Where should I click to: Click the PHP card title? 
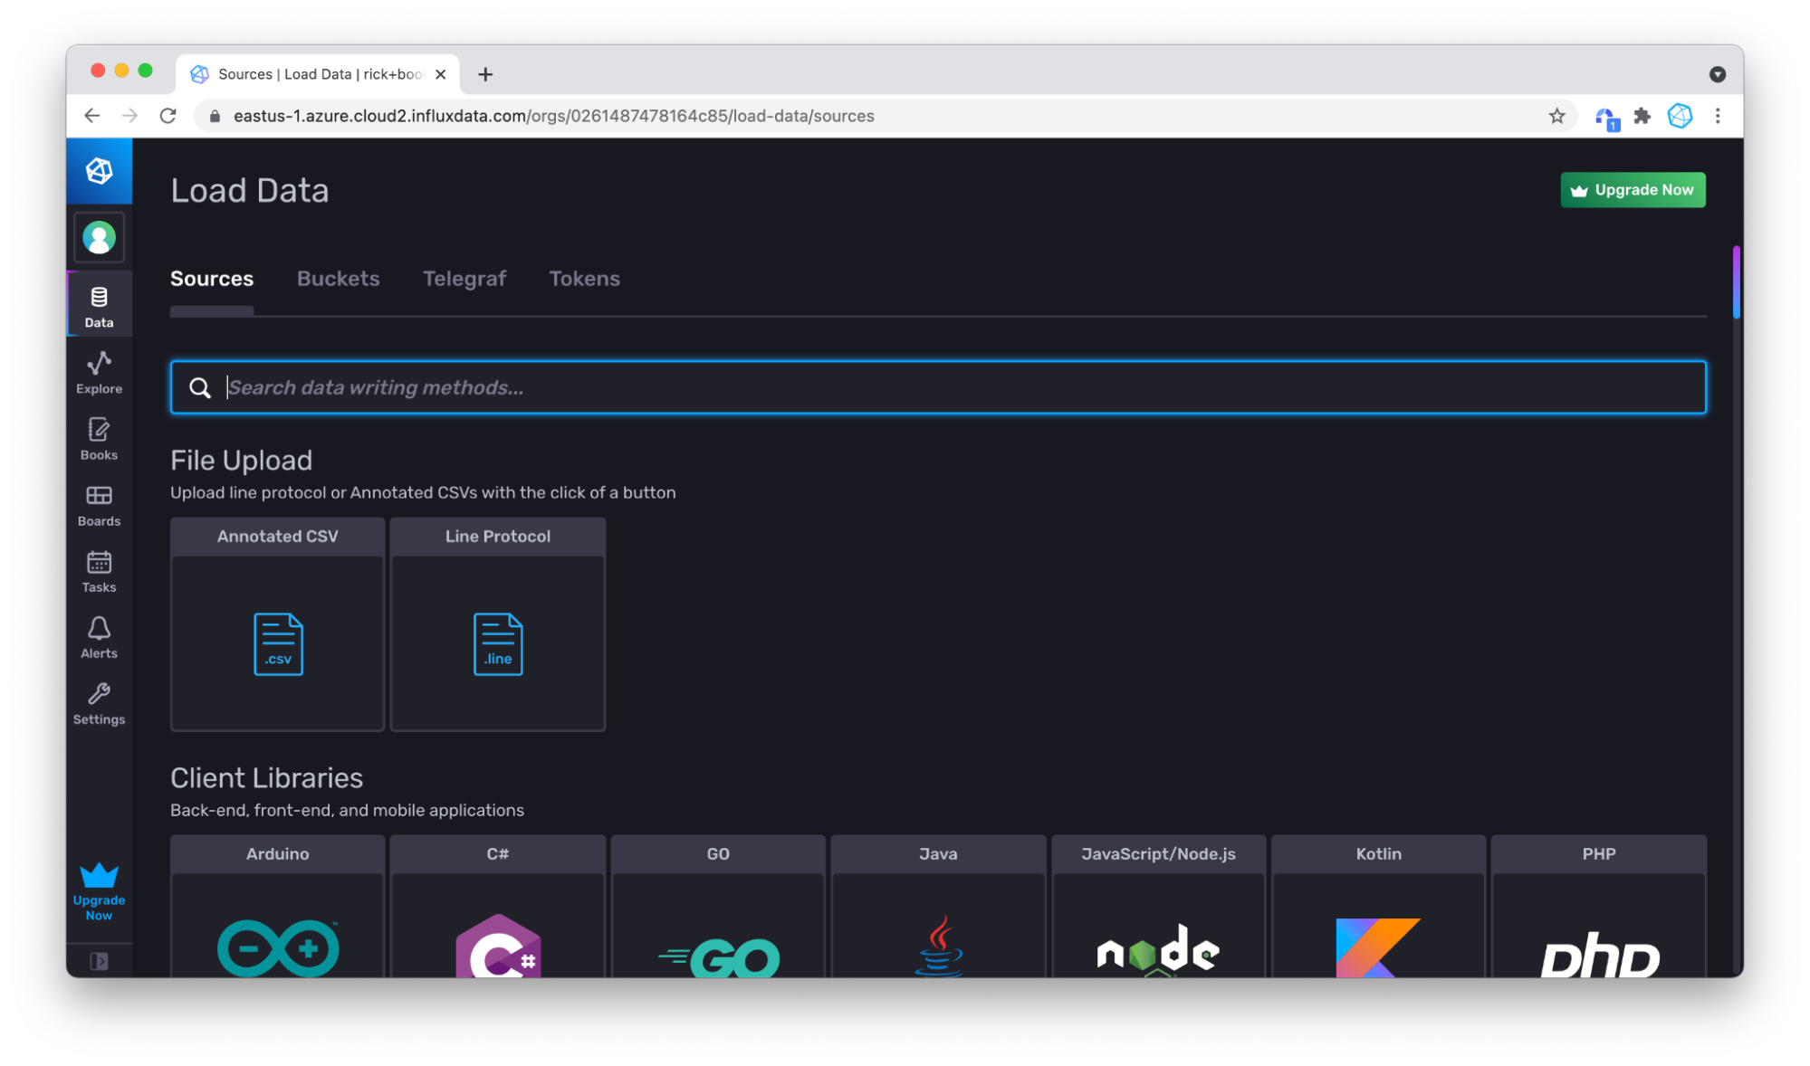1599,853
